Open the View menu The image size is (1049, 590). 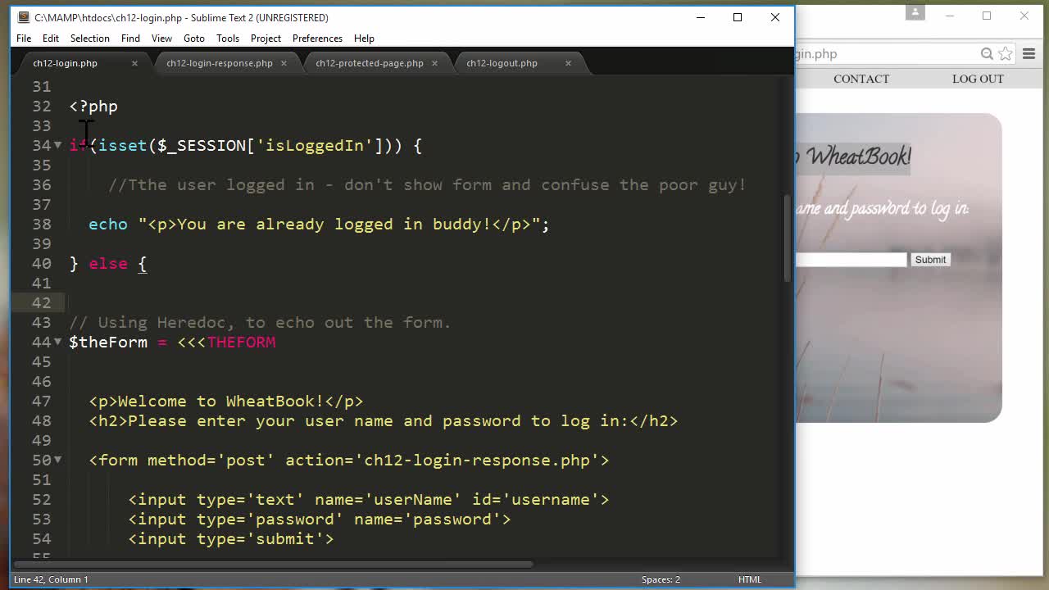click(161, 39)
